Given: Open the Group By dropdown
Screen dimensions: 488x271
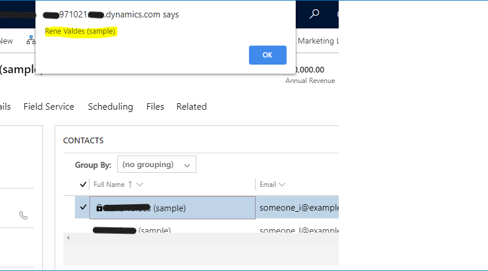Looking at the screenshot, I should tap(156, 165).
